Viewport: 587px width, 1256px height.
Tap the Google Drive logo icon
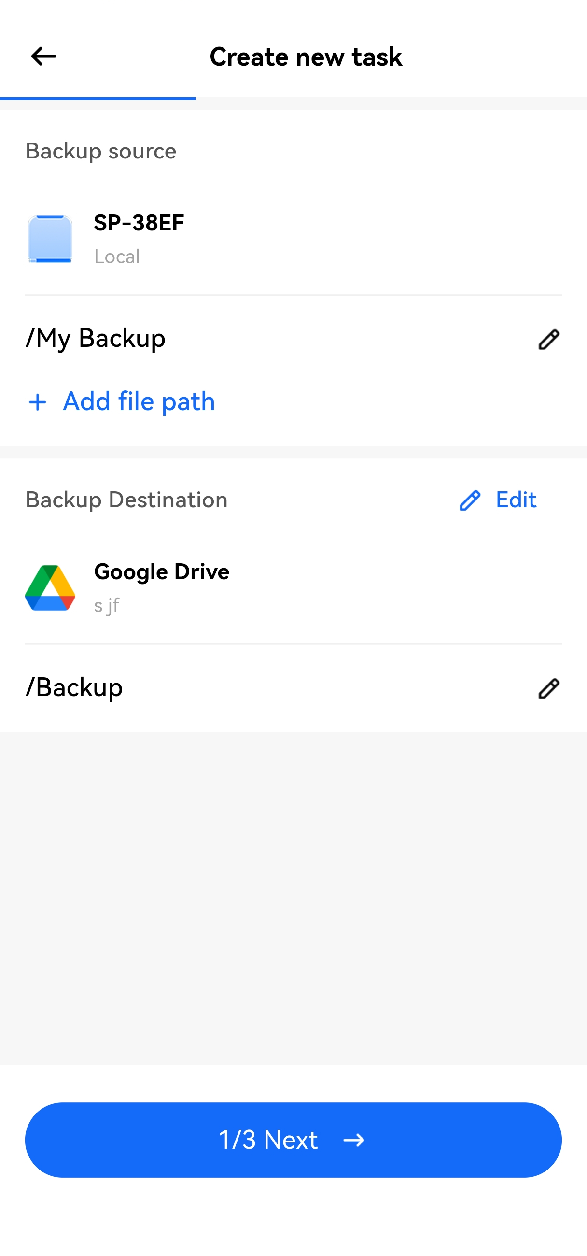(x=50, y=588)
